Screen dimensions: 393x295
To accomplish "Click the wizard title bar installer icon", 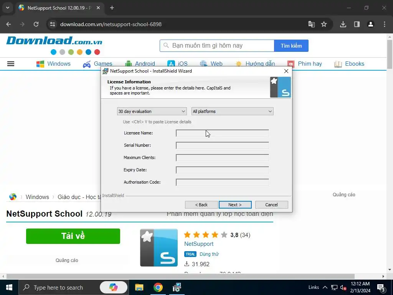I will click(x=105, y=71).
